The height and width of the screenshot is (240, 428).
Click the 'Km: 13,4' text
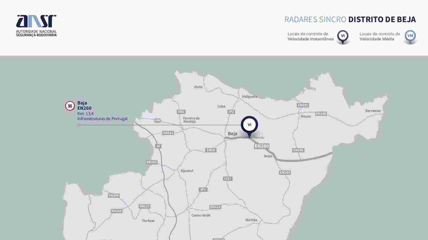(x=85, y=113)
